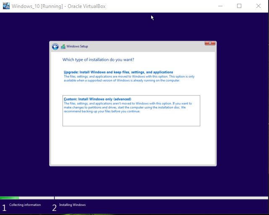
Task: Click the green setup progress bar
Action: (x=9, y=198)
